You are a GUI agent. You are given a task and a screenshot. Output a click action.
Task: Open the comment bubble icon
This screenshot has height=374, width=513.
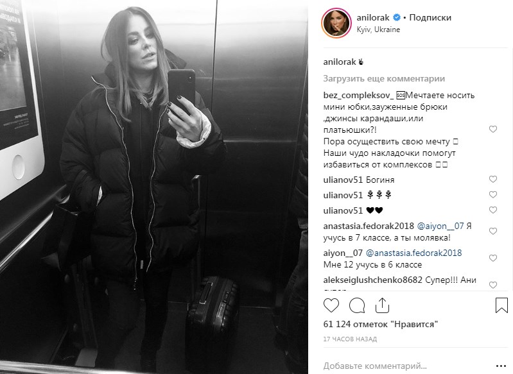[357, 305]
